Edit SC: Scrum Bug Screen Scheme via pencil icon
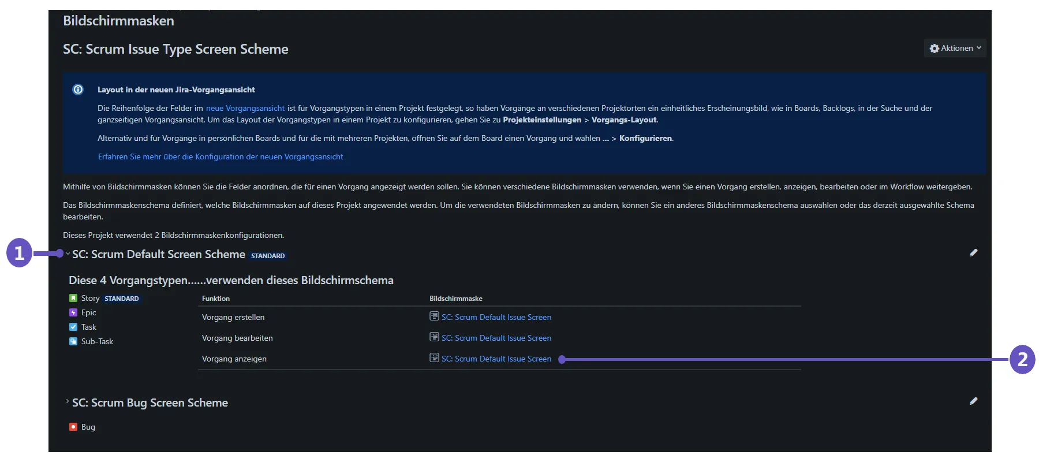The height and width of the screenshot is (462, 1039). (x=973, y=401)
